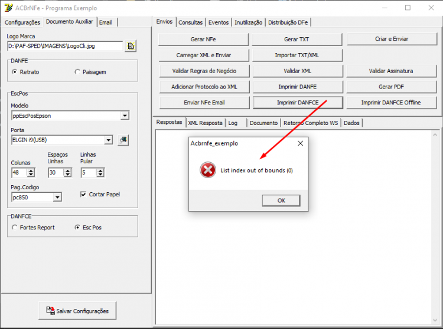Click the Enviar NFe Email button
Screen dimensions: 443x329
pos(204,103)
